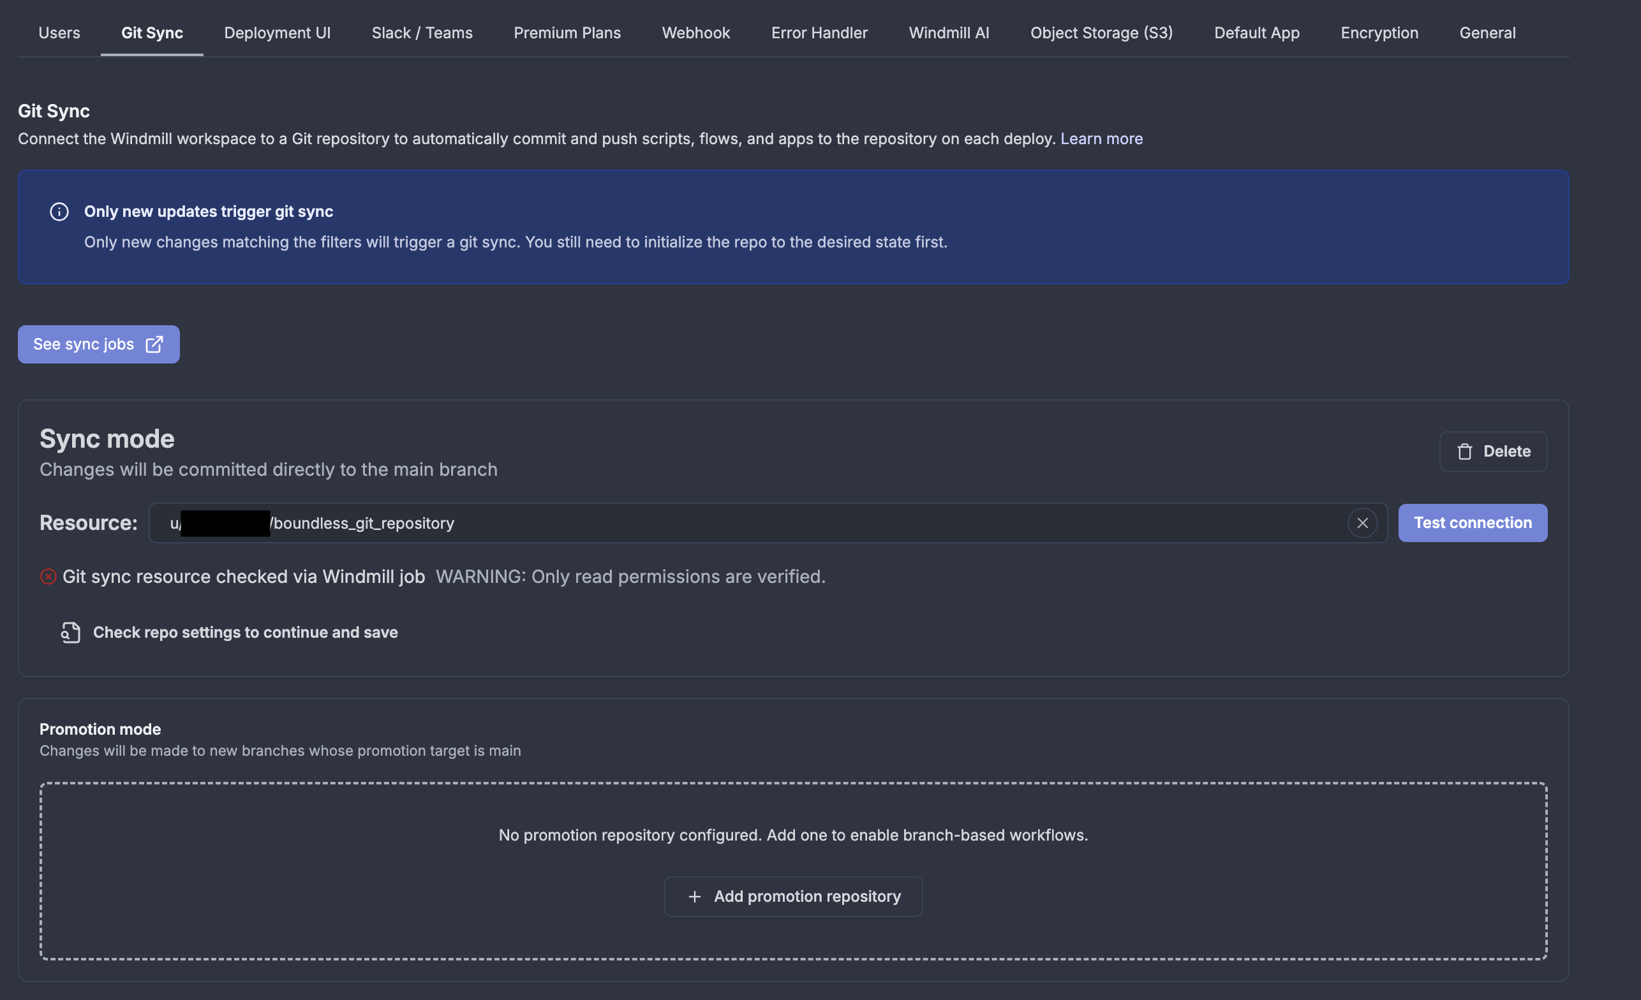
Task: Click the external link icon on See sync jobs
Action: pos(154,344)
